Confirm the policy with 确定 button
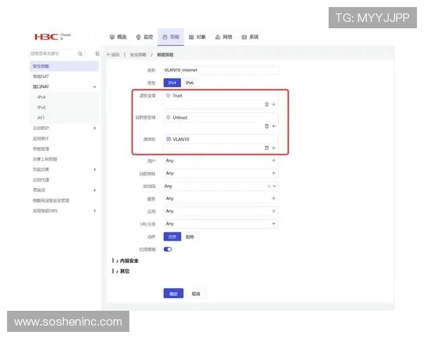This screenshot has height=339, width=424. [x=173, y=294]
